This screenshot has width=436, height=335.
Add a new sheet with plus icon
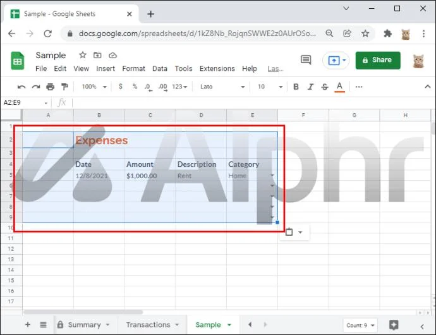click(28, 324)
